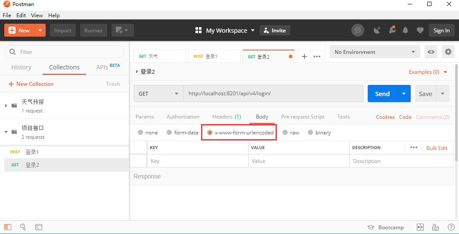Screen dimensions: 459x234
Task: Click the heart icon in header
Action: [420, 30]
